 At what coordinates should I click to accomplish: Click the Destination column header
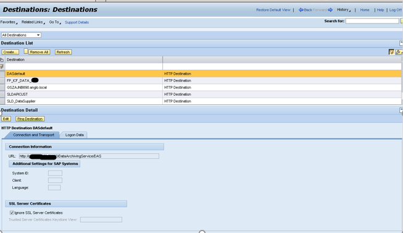tap(84, 60)
